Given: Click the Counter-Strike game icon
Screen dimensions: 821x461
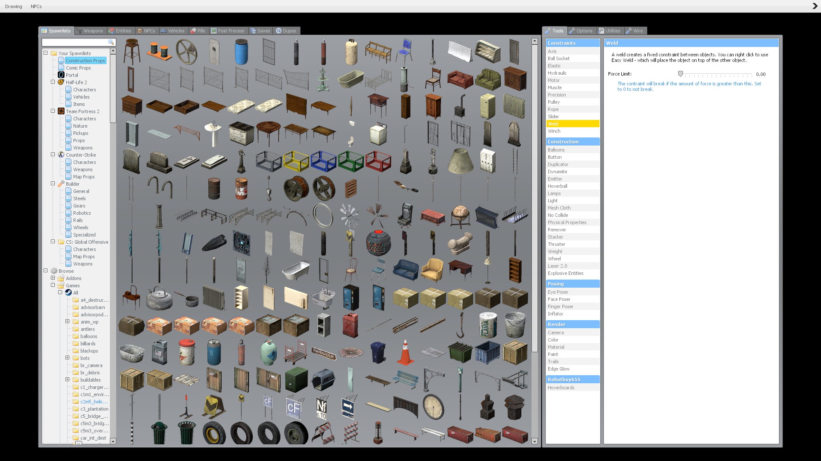Looking at the screenshot, I should [61, 155].
